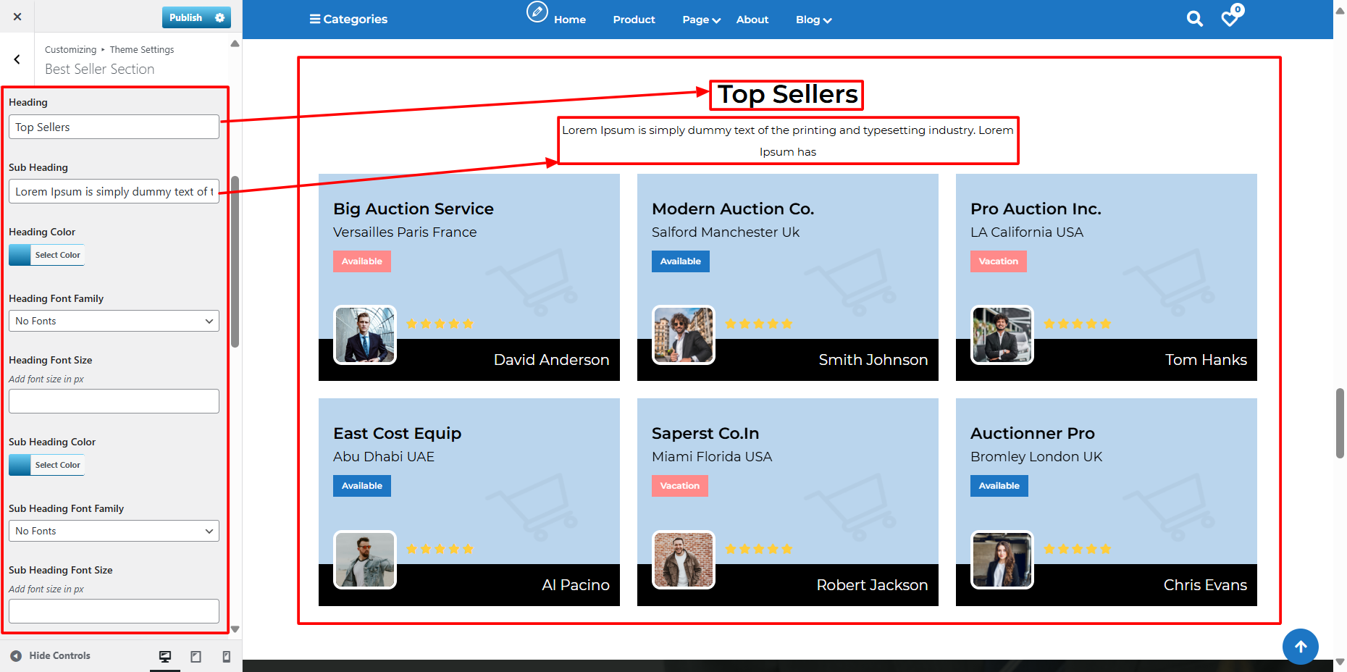This screenshot has width=1347, height=672.
Task: Click the Publish settings gear icon
Action: tap(220, 17)
